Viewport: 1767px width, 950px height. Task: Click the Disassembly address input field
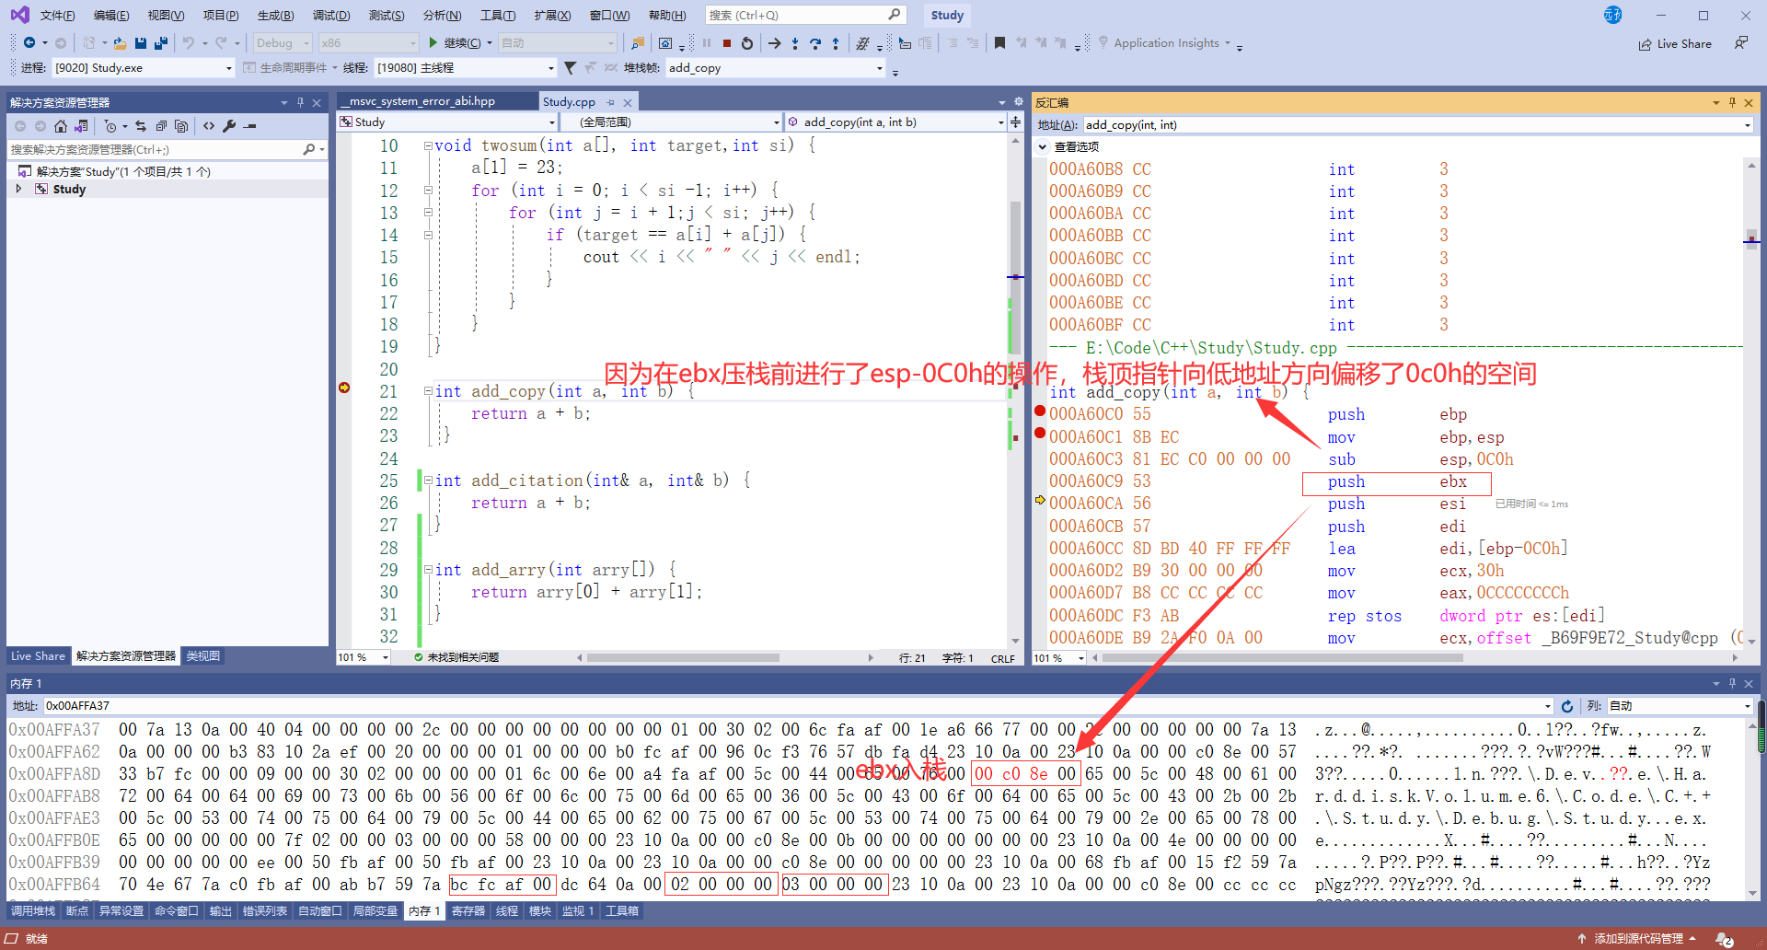pyautogui.click(x=1417, y=124)
